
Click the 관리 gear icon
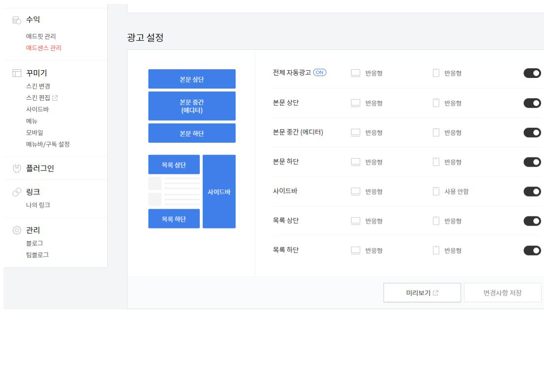click(x=16, y=230)
